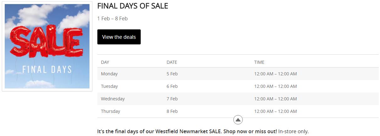Click Monday's 12:00 AM – 12:00 AM time
Screen dimensions: 380x136
click(275, 74)
